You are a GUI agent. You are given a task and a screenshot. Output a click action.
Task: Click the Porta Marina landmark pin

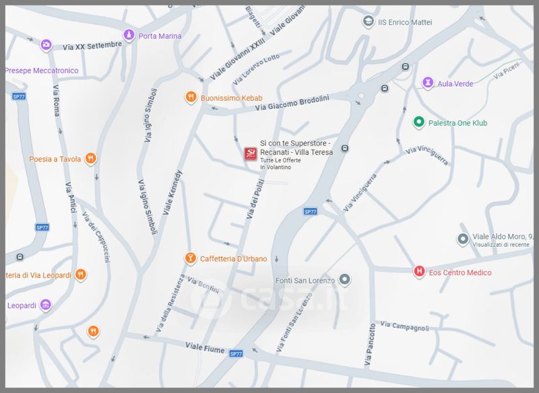[128, 36]
